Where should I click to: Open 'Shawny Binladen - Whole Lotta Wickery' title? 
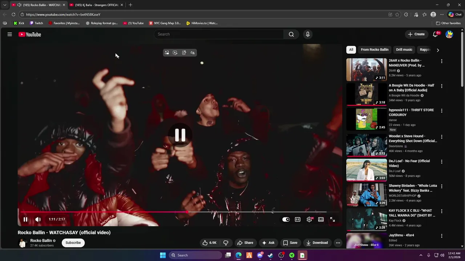pyautogui.click(x=413, y=188)
